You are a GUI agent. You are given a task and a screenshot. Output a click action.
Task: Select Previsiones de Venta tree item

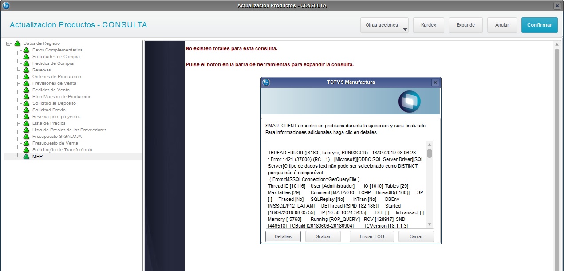pos(54,83)
